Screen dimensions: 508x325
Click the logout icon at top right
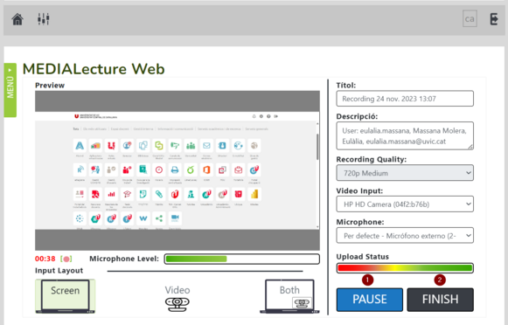click(x=494, y=19)
